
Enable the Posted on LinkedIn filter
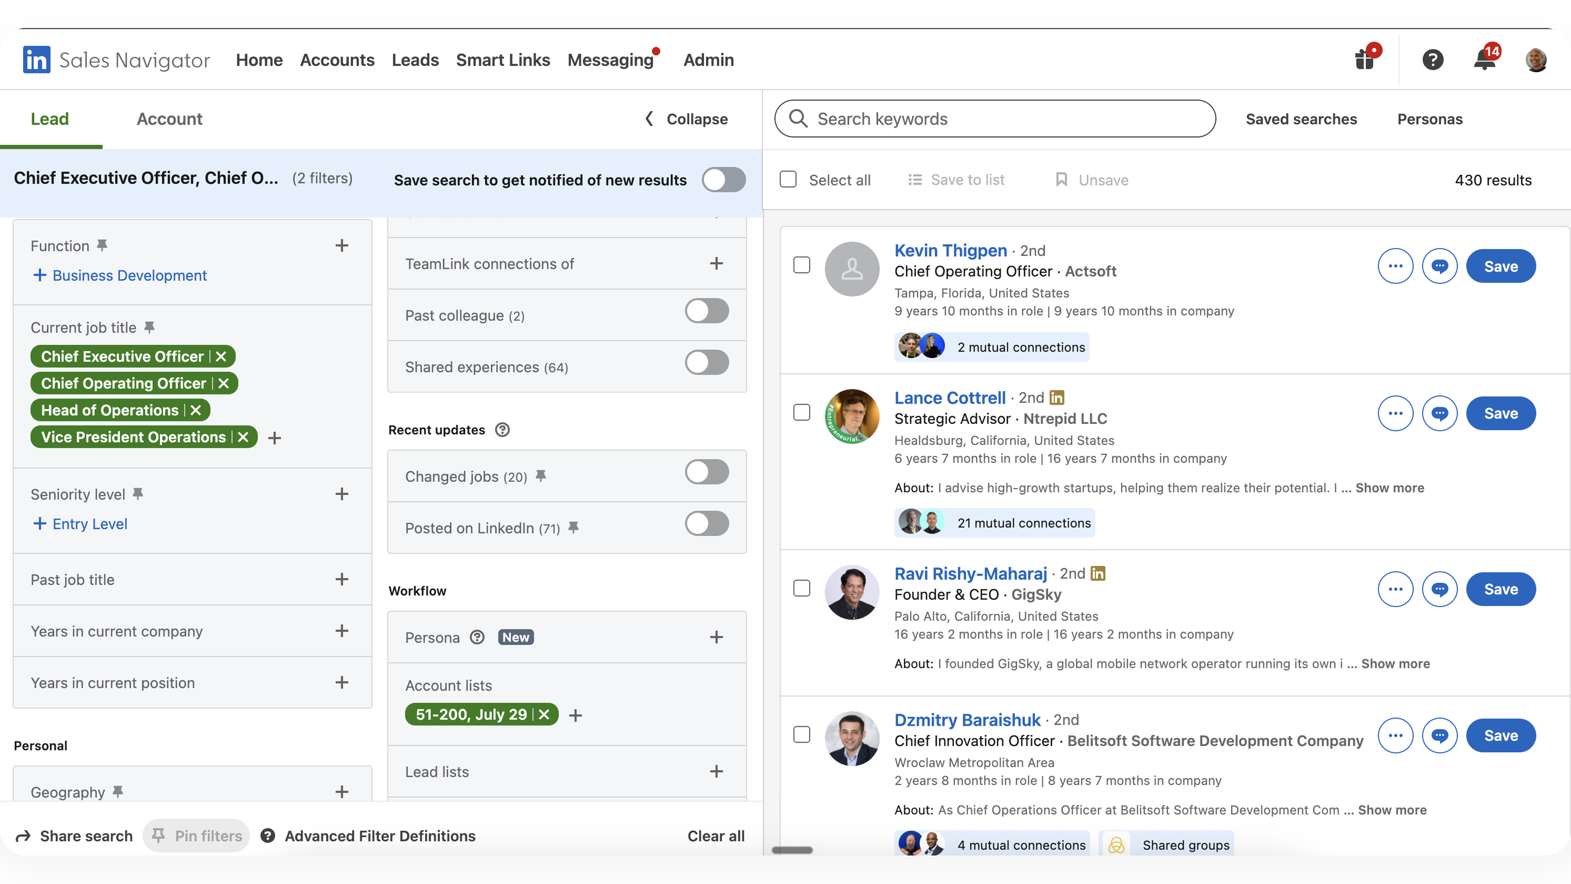(x=707, y=524)
